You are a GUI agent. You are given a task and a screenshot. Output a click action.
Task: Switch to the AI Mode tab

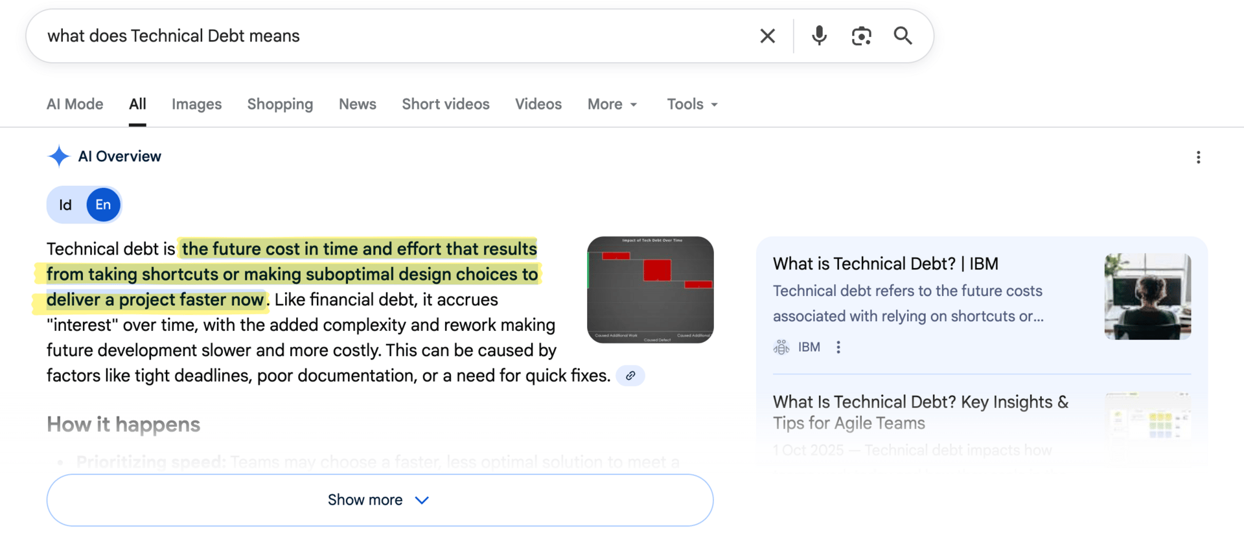(75, 104)
